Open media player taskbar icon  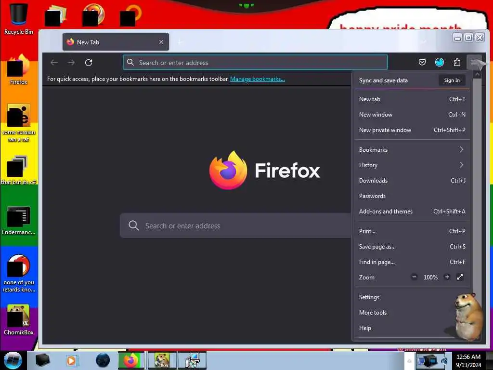(71, 360)
